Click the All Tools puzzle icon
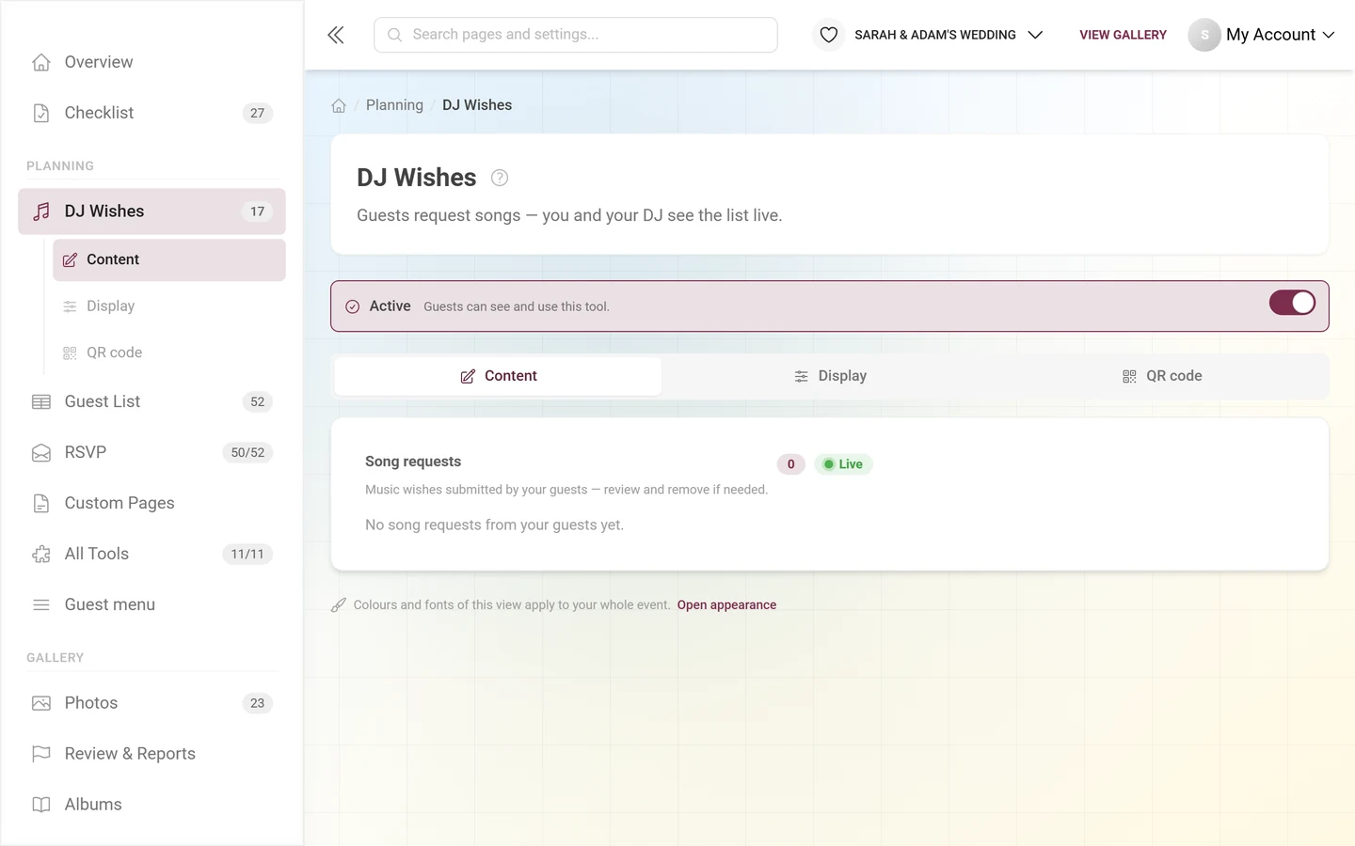The width and height of the screenshot is (1355, 846). tap(41, 554)
